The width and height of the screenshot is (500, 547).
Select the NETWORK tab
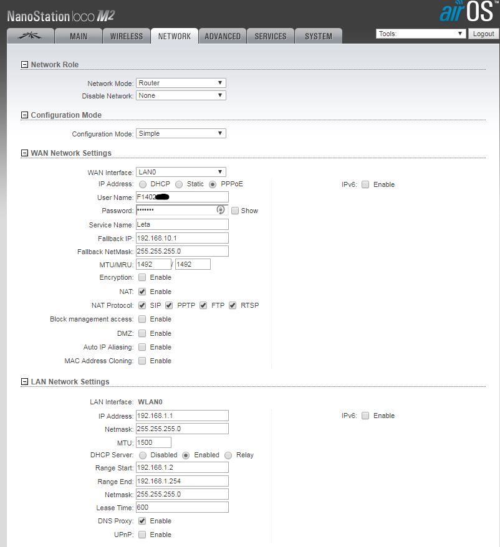pos(174,36)
